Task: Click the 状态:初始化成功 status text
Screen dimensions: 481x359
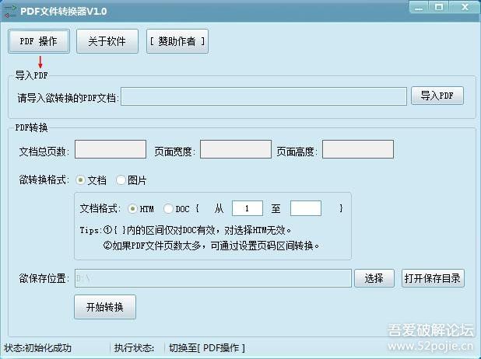Action: click(37, 348)
